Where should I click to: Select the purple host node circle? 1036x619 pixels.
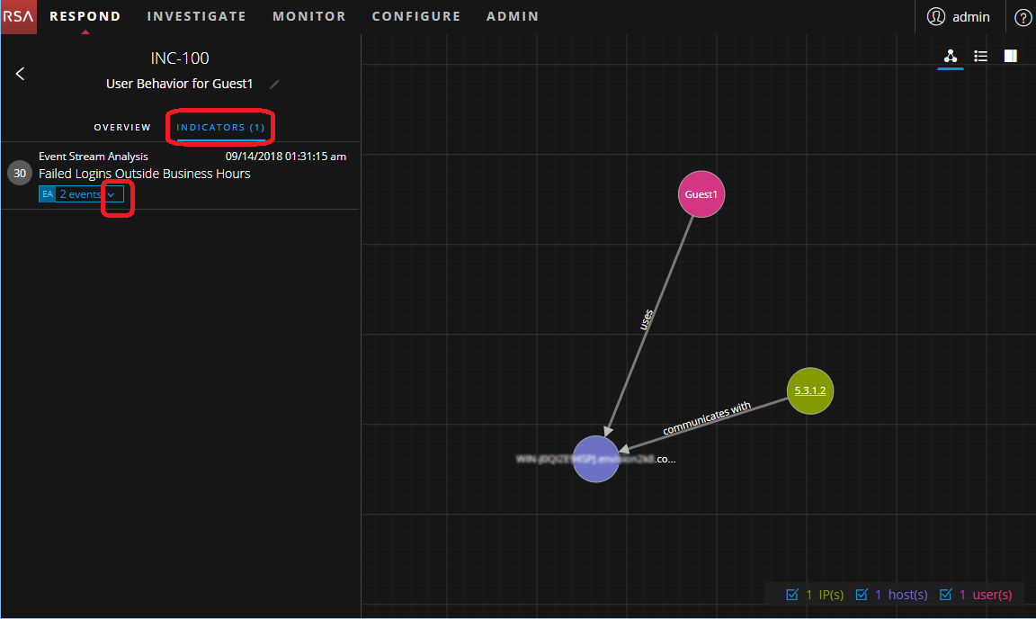595,459
